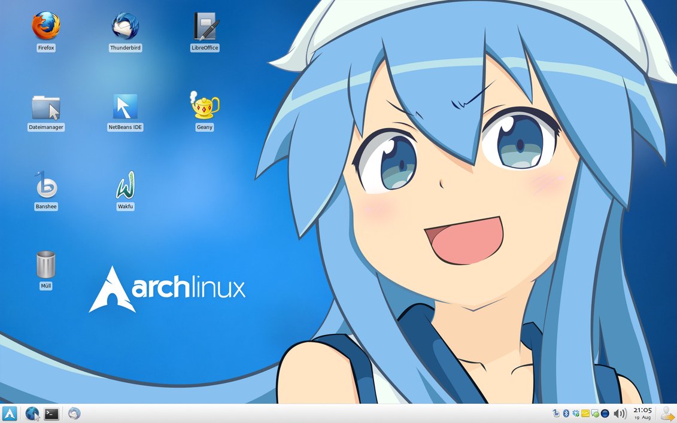Open the Müll trash can
677x423 pixels.
click(x=46, y=265)
